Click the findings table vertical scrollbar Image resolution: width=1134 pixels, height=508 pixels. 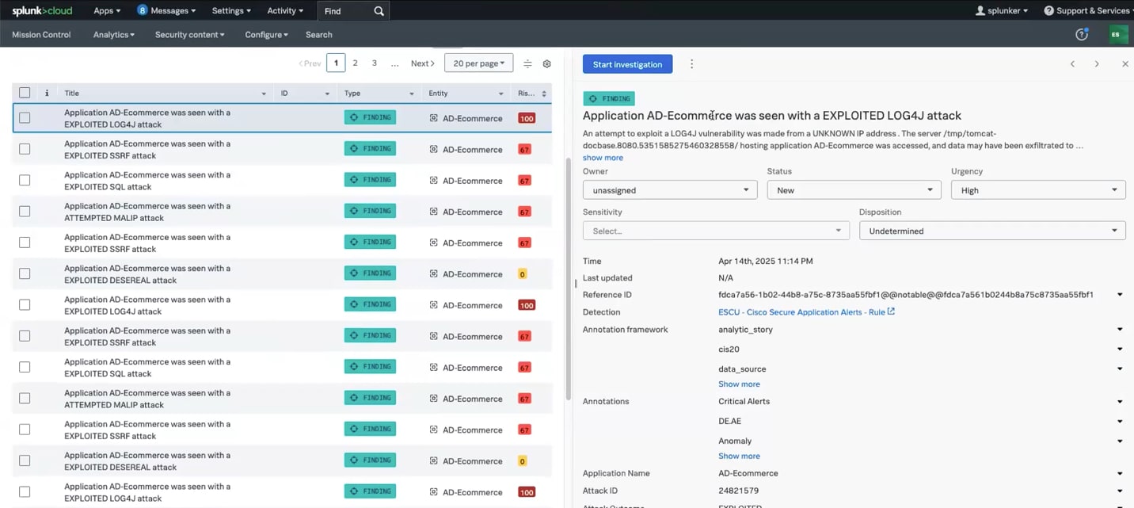point(567,277)
